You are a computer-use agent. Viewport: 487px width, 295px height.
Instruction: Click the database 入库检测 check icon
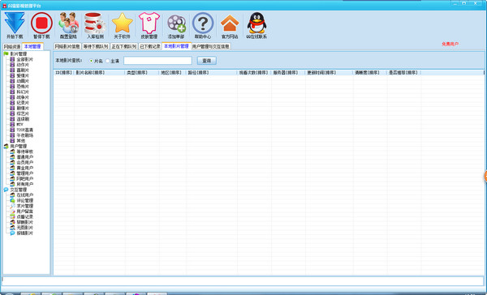(95, 23)
